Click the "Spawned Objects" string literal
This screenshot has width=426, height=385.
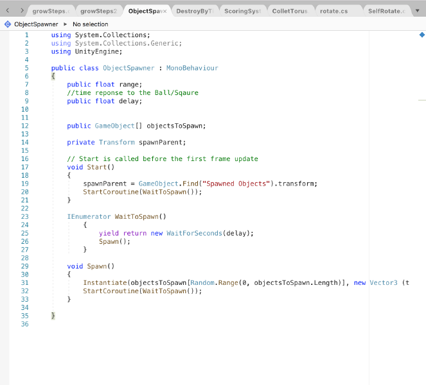[236, 184]
